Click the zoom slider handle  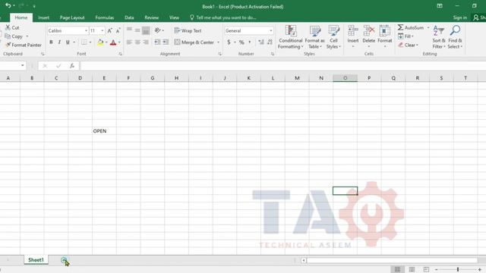[x=457, y=270]
